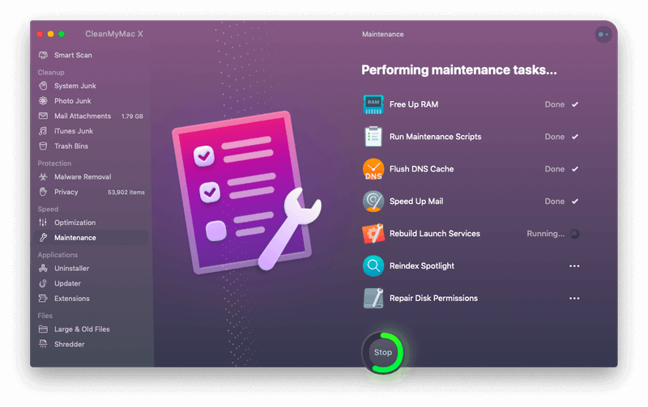
Task: Click the Maintenance wrench icon in sidebar
Action: click(x=43, y=238)
